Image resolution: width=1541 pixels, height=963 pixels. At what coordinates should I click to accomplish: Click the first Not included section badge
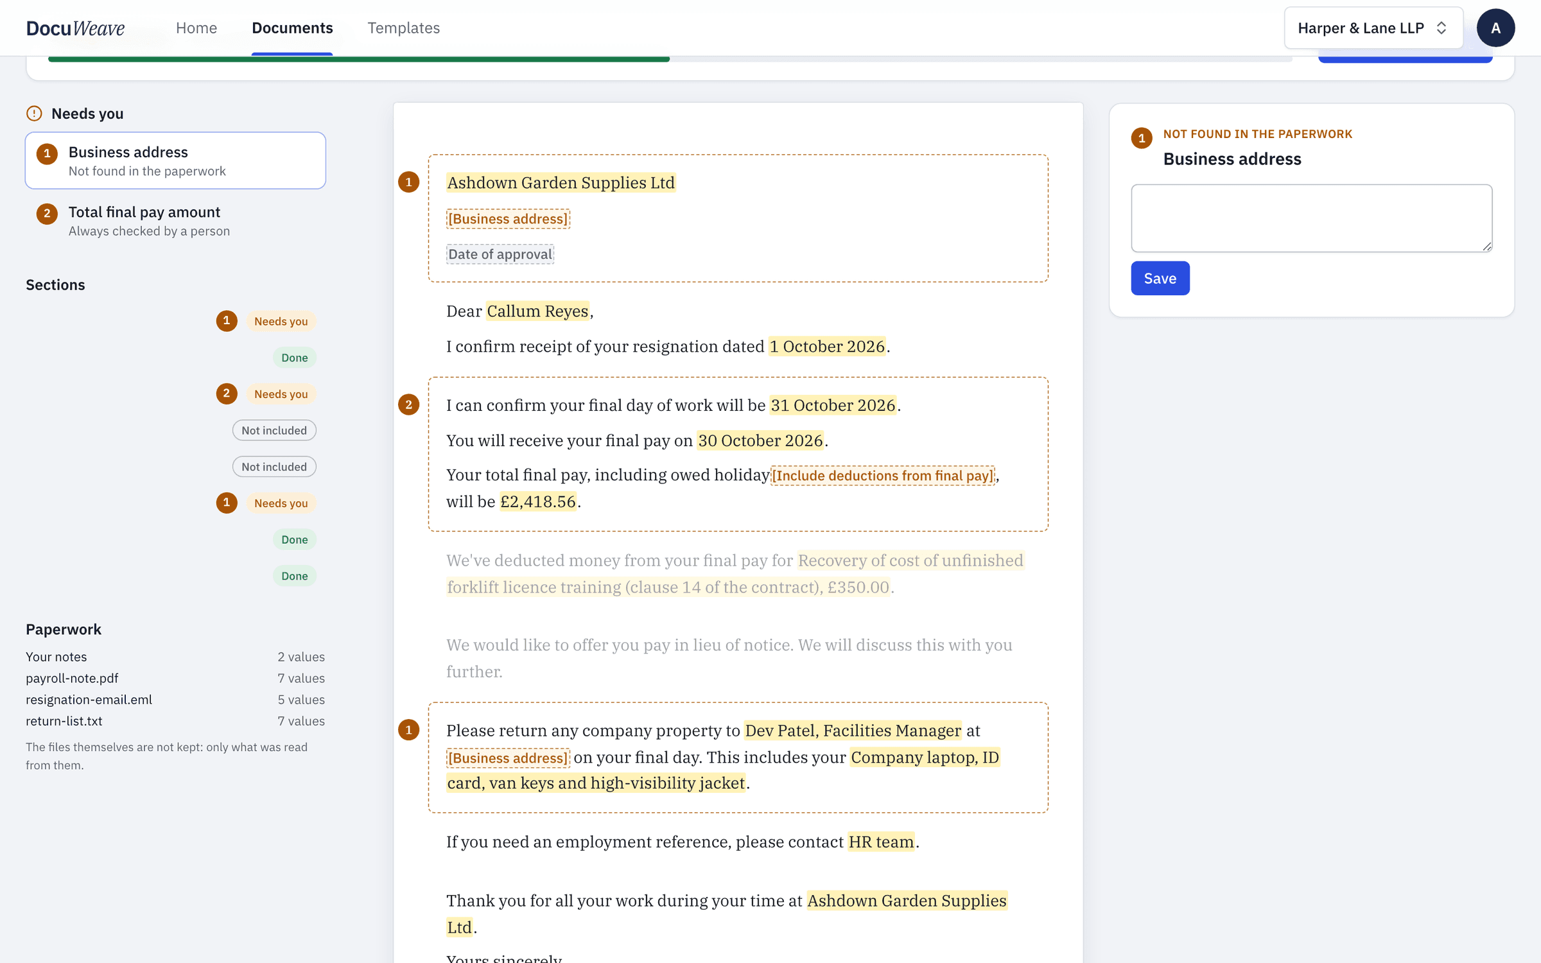pyautogui.click(x=274, y=430)
